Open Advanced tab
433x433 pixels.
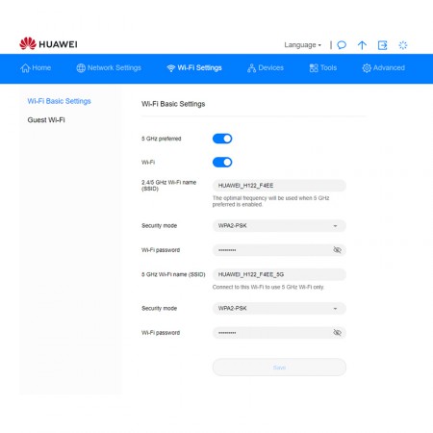[x=383, y=68]
